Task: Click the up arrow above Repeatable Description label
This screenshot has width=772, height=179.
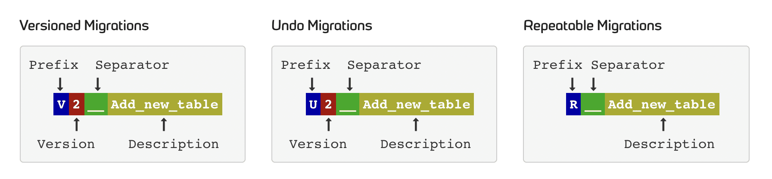Action: [663, 124]
